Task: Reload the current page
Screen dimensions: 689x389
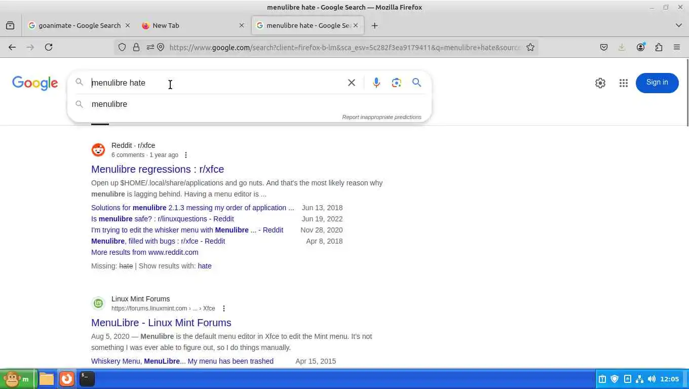Action: click(x=49, y=47)
